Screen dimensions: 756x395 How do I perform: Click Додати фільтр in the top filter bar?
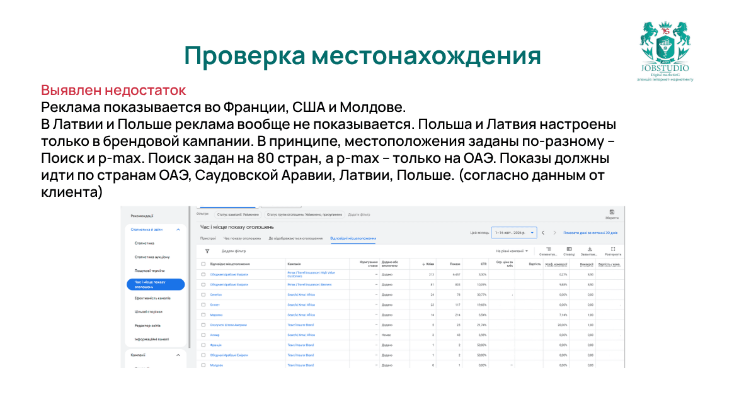pyautogui.click(x=358, y=214)
